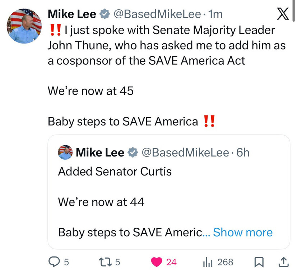Click main tweet text about John Thune

coord(161,45)
